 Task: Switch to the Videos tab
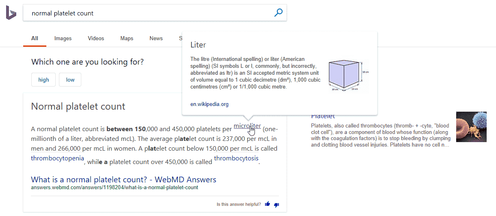[x=96, y=38]
